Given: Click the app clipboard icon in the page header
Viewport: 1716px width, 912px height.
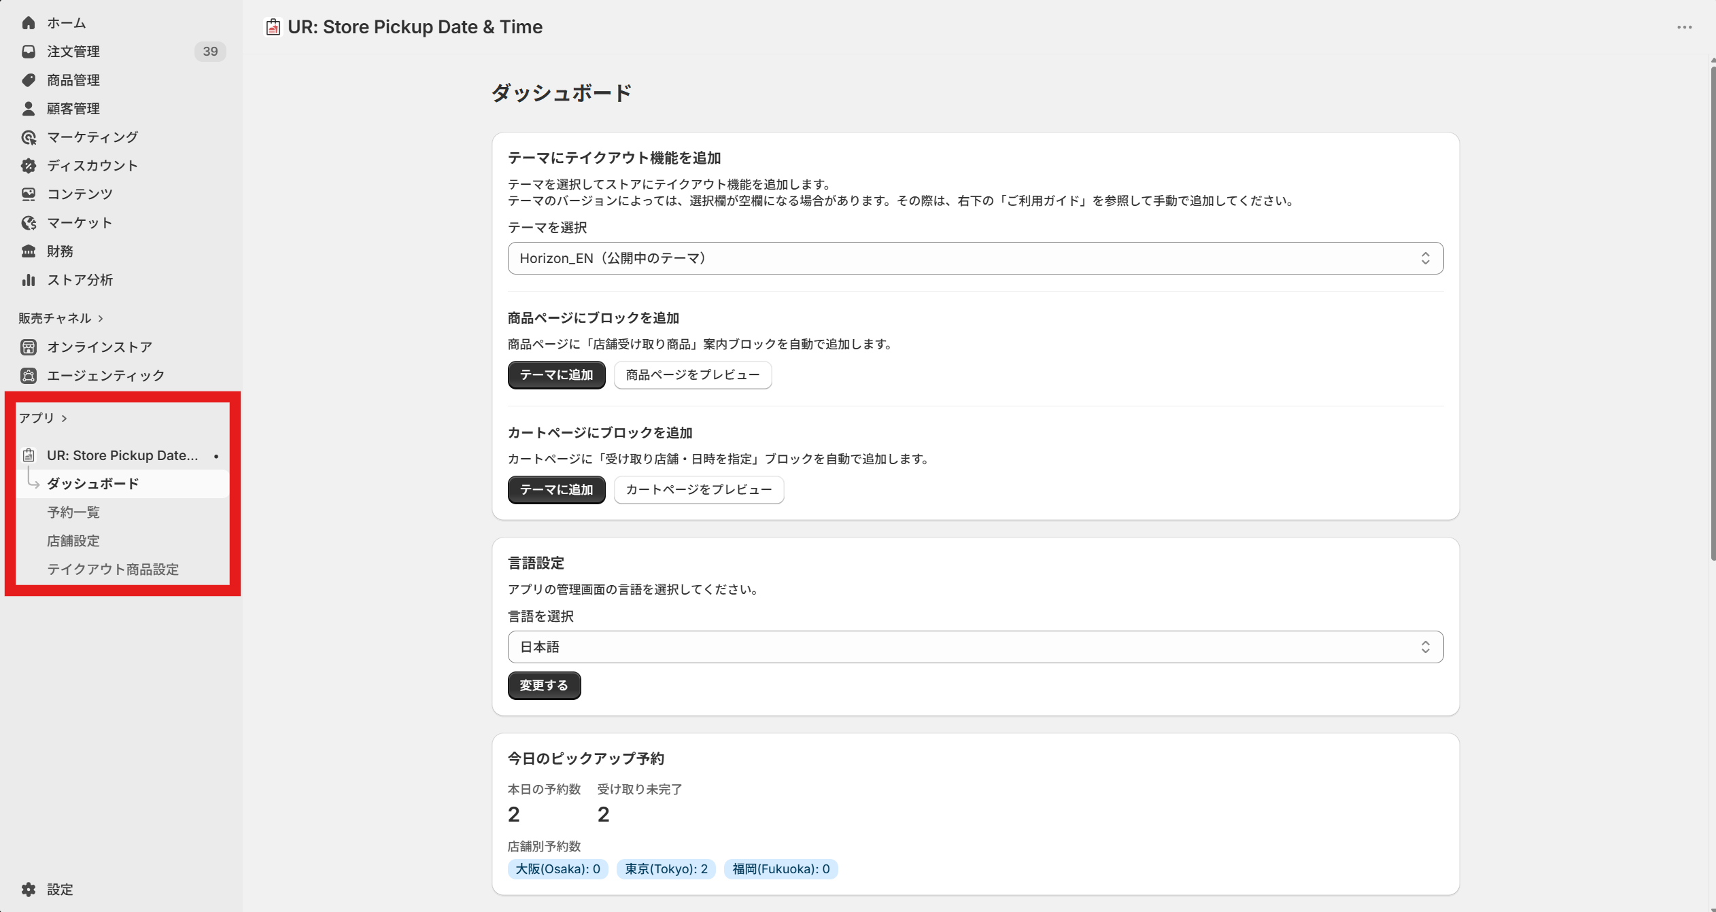Looking at the screenshot, I should click(x=273, y=27).
